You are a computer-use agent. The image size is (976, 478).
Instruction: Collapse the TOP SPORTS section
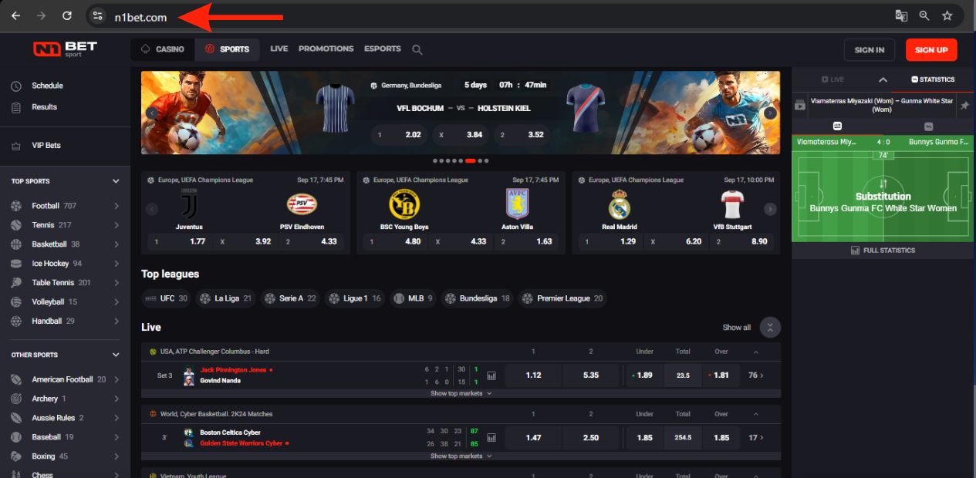[116, 181]
